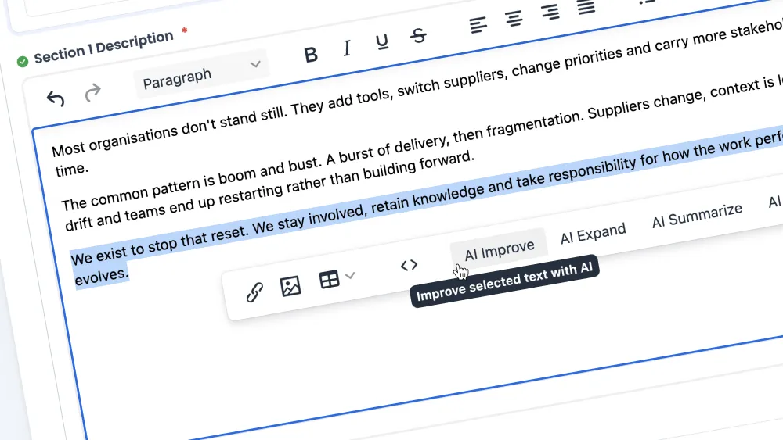This screenshot has width=783, height=440.
Task: Click the AI Summarize button
Action: pyautogui.click(x=696, y=215)
